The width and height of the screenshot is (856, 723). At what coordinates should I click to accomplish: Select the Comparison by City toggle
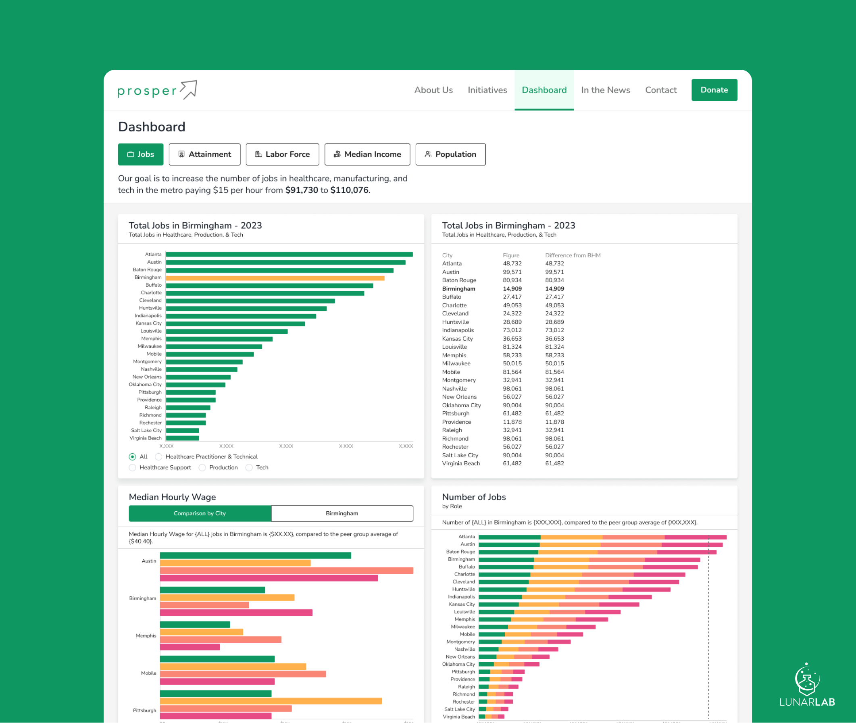pyautogui.click(x=200, y=514)
